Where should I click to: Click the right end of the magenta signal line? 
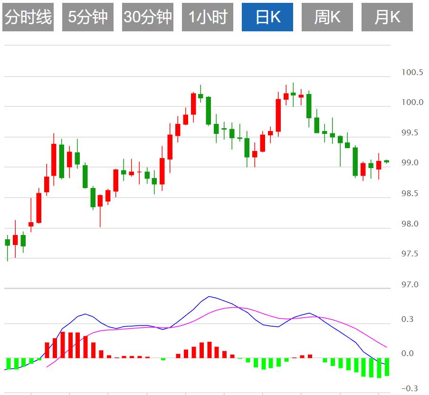pyautogui.click(x=386, y=347)
